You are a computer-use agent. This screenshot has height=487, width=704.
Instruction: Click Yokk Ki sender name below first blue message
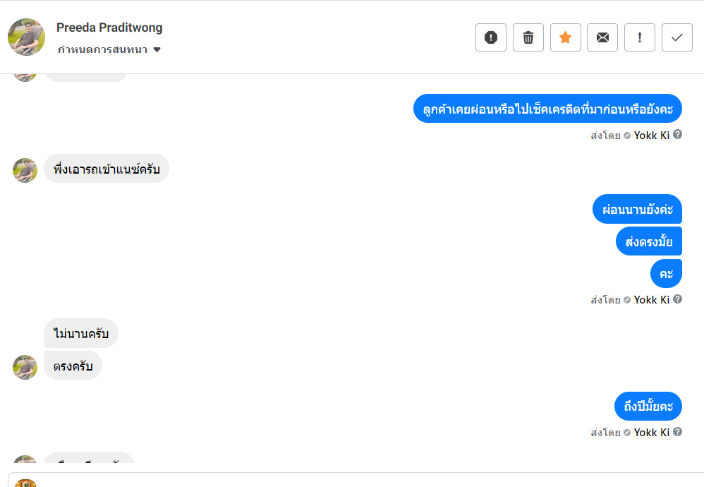pos(651,135)
